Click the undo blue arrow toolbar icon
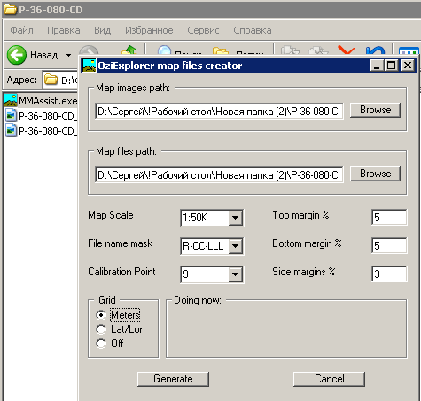This screenshot has width=421, height=401. pyautogui.click(x=375, y=50)
